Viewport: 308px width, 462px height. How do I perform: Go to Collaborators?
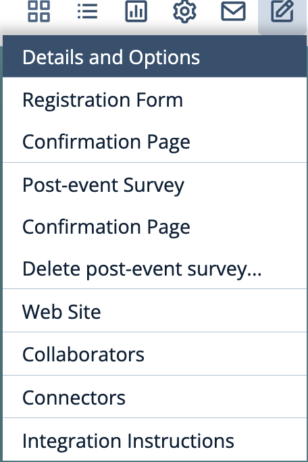(x=155, y=354)
